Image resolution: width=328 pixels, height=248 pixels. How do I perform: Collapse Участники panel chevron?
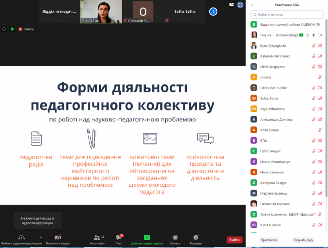pyautogui.click(x=252, y=5)
